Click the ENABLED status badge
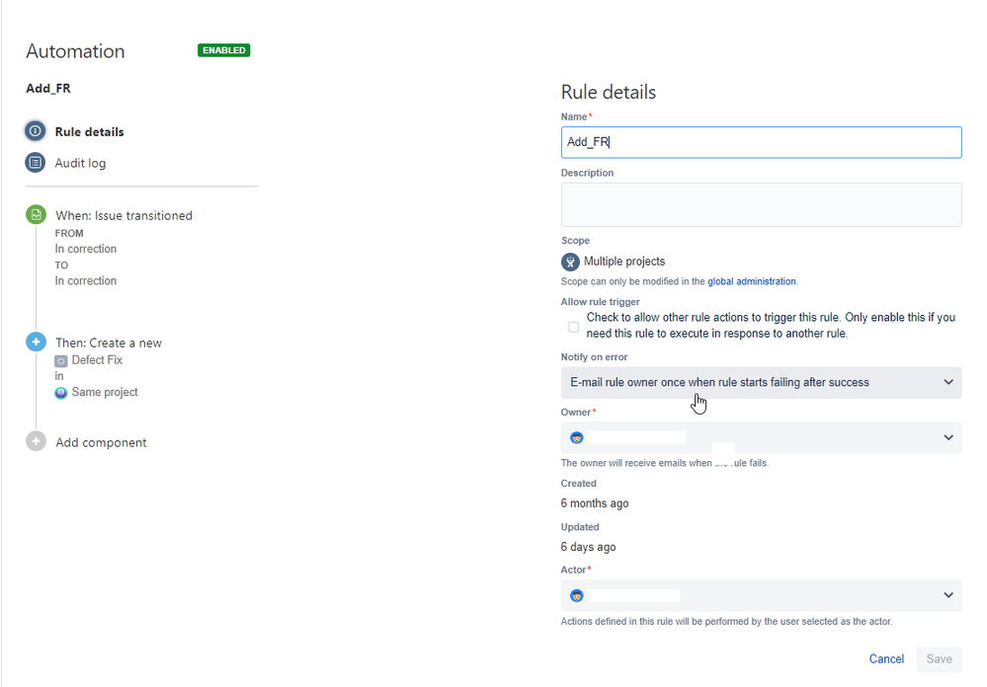 pyautogui.click(x=224, y=50)
